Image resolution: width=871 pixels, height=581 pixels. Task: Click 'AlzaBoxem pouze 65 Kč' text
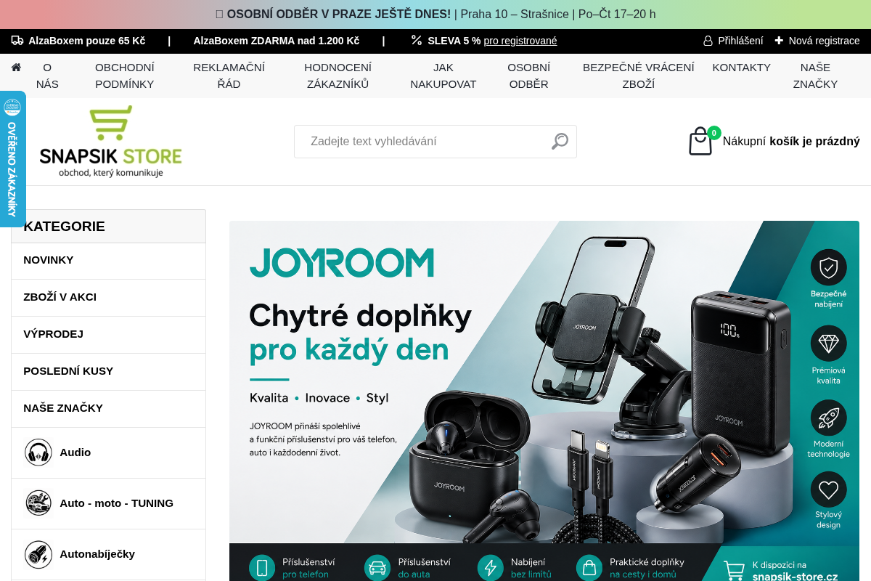click(x=87, y=41)
